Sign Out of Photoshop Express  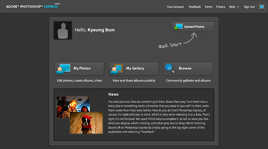[249, 7]
